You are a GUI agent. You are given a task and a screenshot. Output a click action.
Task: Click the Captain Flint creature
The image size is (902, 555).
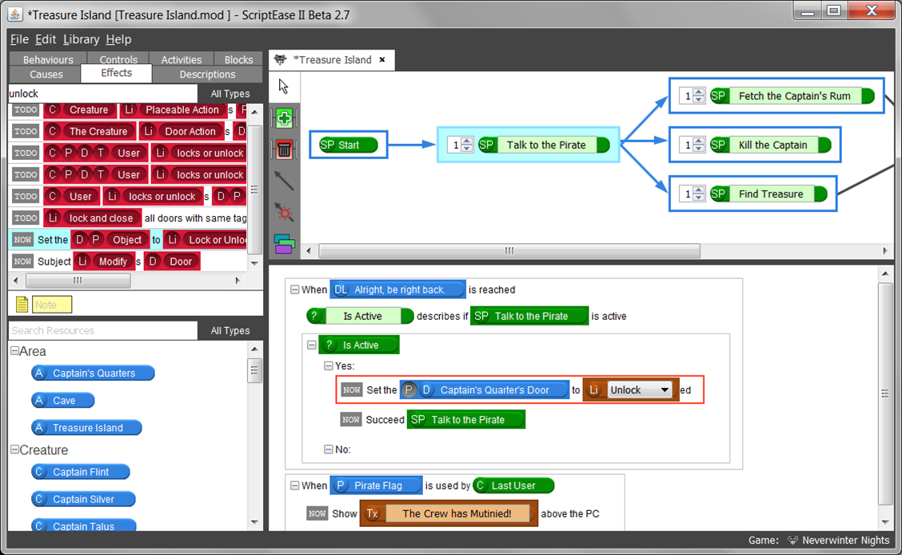pos(81,472)
